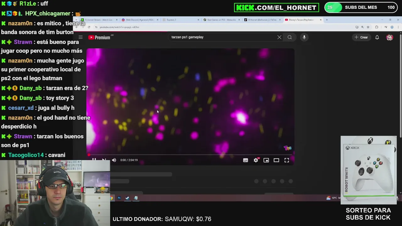Viewport: 402px width, 226px height.
Task: Click the 0:00 / 2:04:19 time display
Action: pos(129,160)
